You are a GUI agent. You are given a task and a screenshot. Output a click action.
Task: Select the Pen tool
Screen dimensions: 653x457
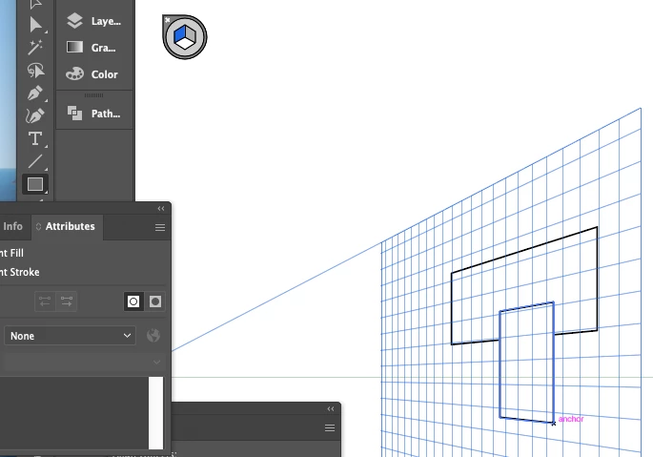click(x=35, y=93)
